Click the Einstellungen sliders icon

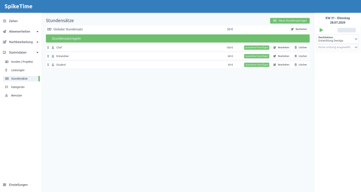[x=4, y=185]
